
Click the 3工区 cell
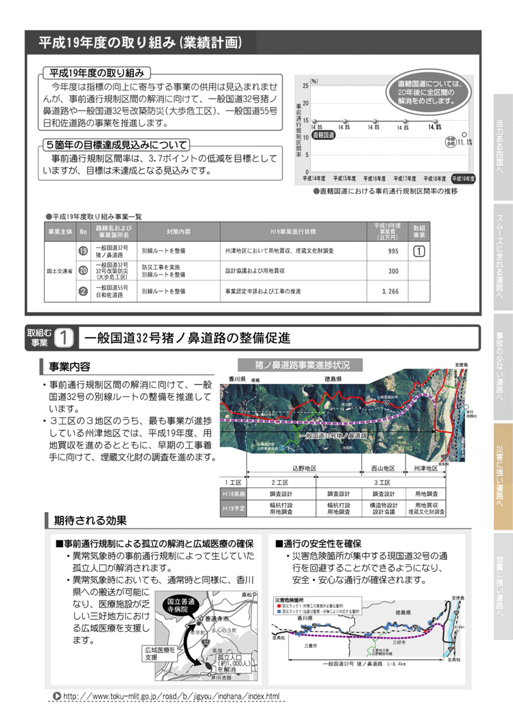(382, 482)
